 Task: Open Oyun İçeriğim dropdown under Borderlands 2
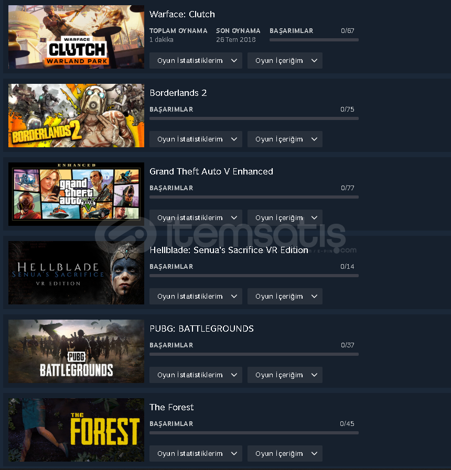pos(285,139)
